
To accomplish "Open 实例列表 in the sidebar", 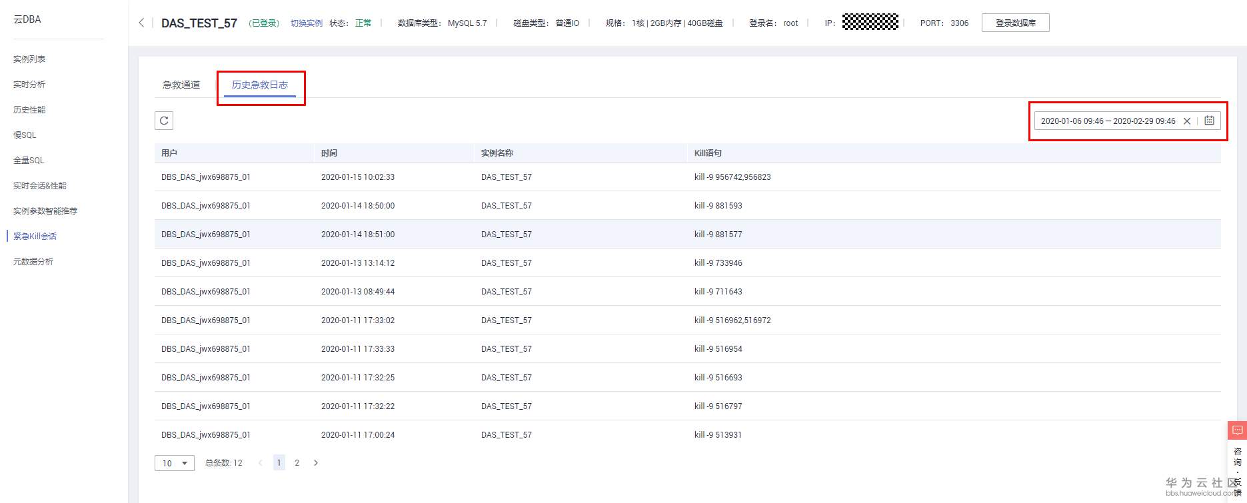I will (x=29, y=59).
